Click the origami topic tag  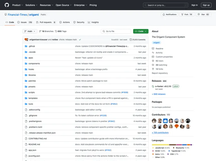tap(156, 43)
